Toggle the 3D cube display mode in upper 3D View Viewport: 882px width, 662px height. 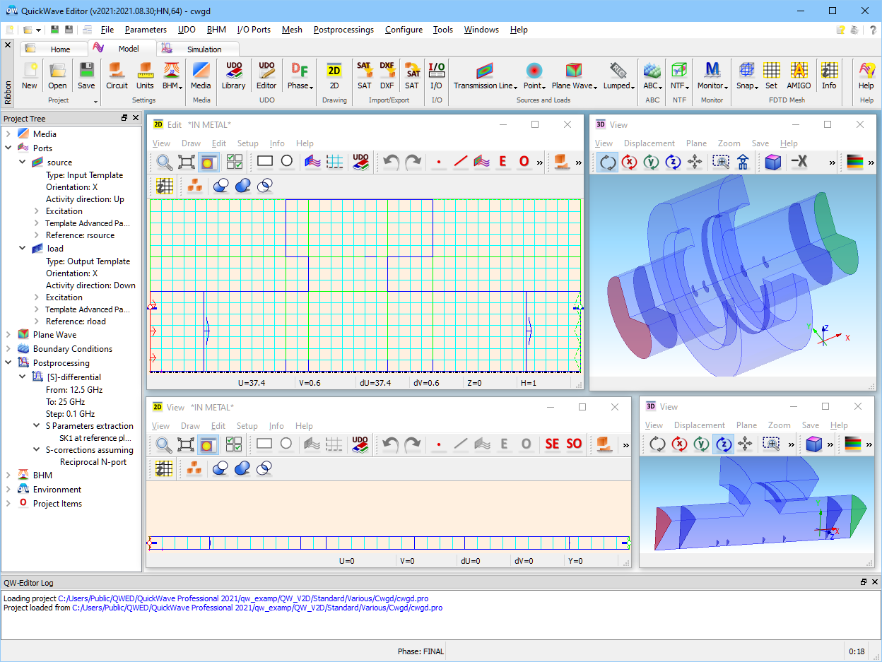point(773,162)
